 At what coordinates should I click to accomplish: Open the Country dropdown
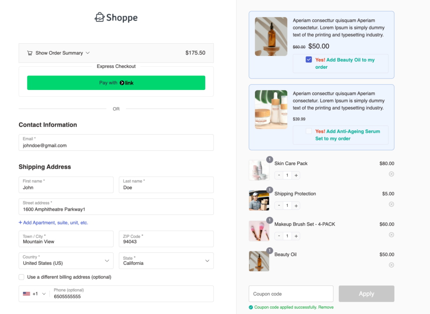pos(66,261)
